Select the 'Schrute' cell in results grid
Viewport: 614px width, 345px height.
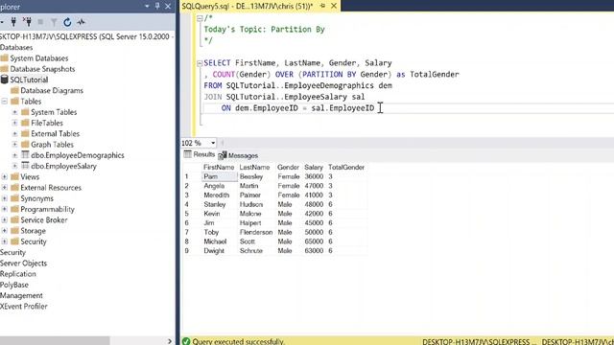click(x=256, y=251)
